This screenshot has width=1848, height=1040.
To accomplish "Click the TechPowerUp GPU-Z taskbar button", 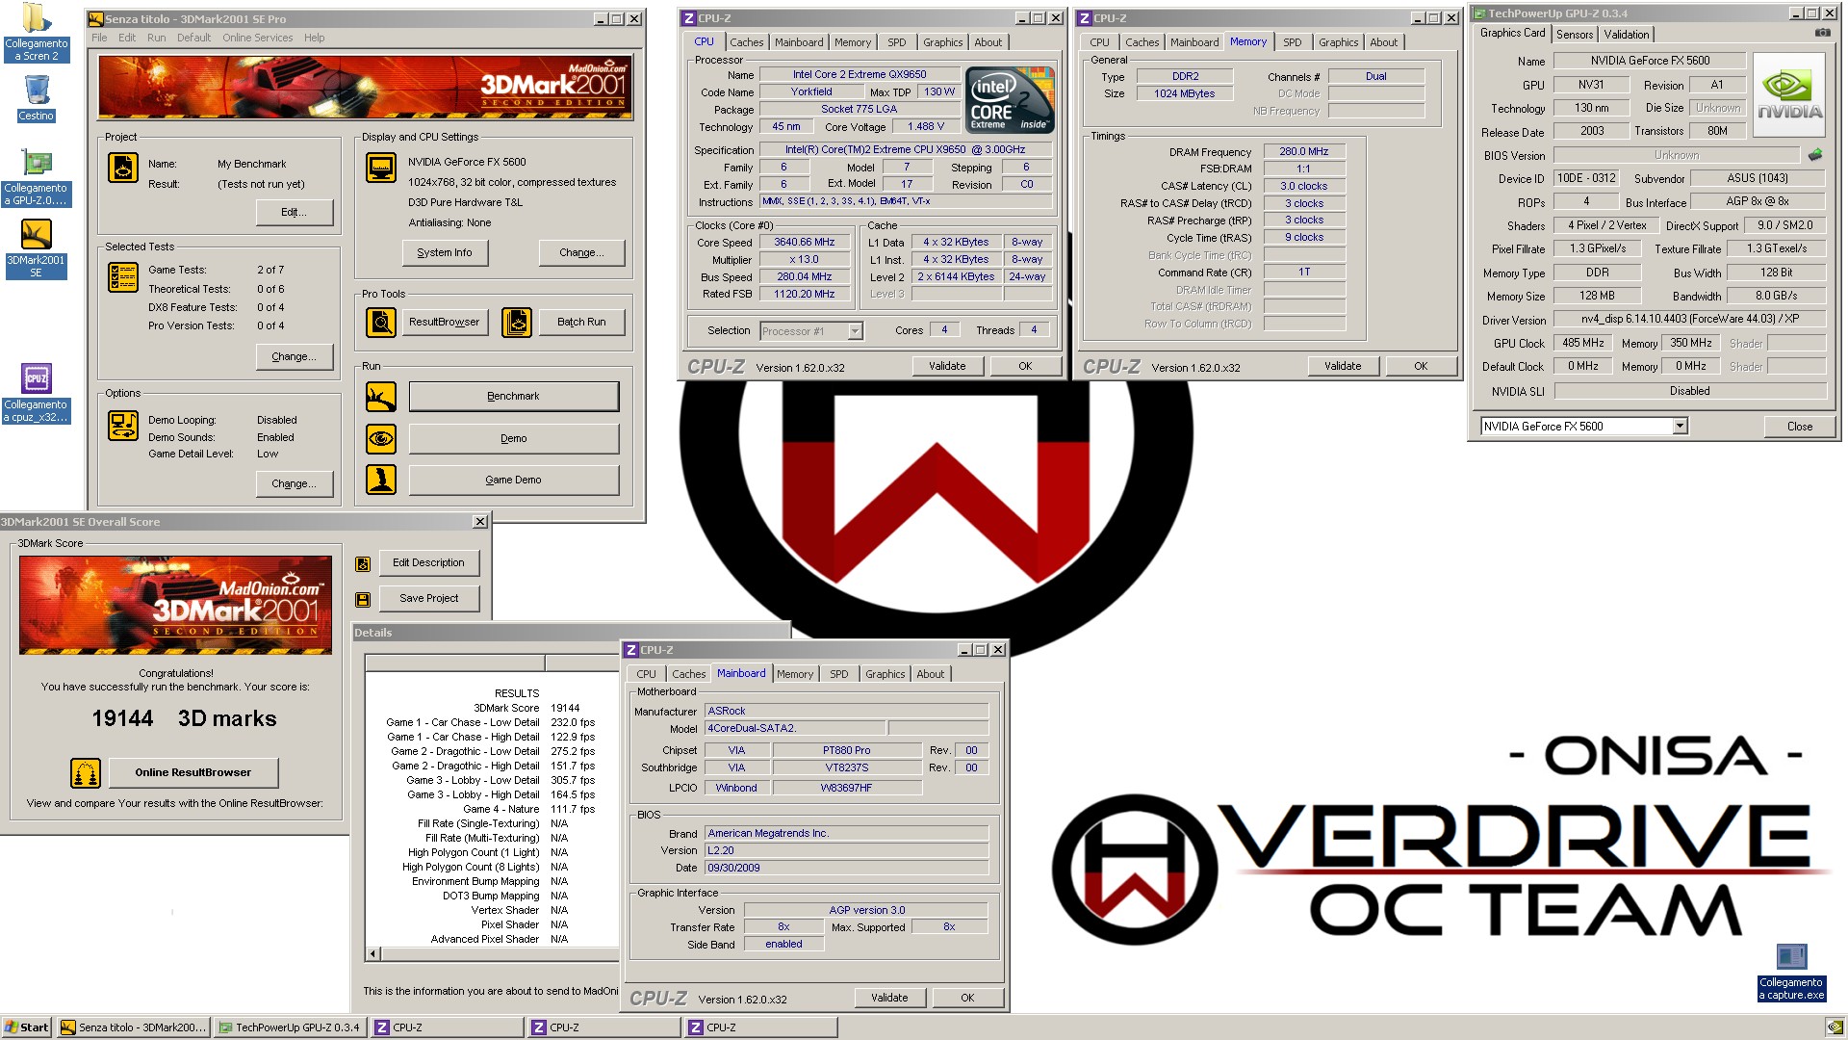I will point(289,1027).
